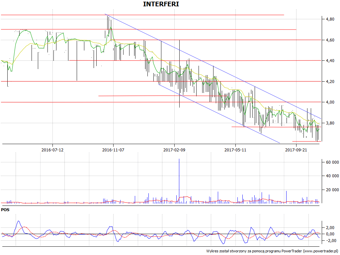Click the 60 000 volume axis label
The height and width of the screenshot is (255, 340).
click(x=332, y=162)
